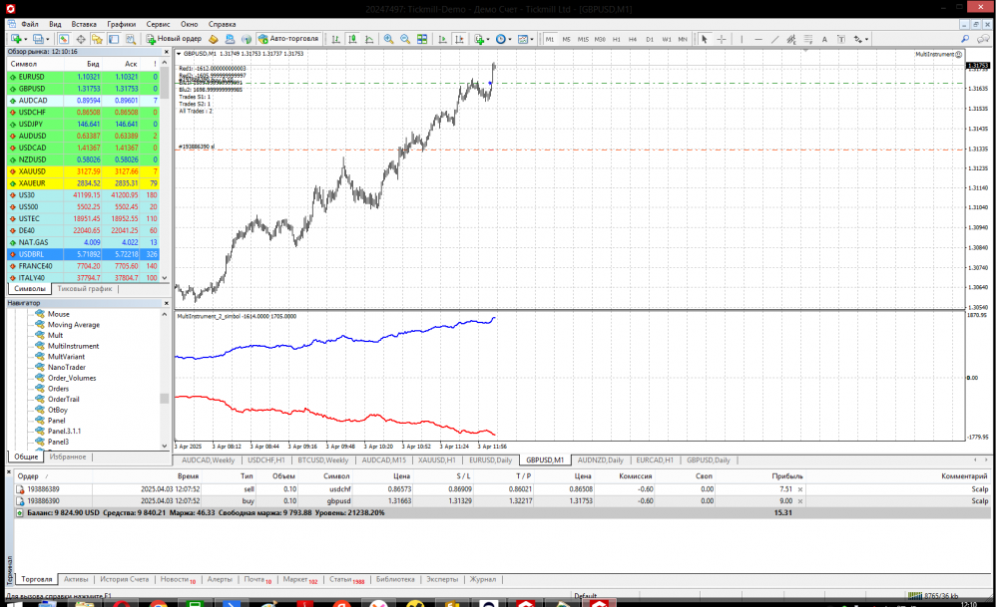This screenshot has width=998, height=607.
Task: Click the Zoom Out magnifier icon
Action: click(405, 39)
